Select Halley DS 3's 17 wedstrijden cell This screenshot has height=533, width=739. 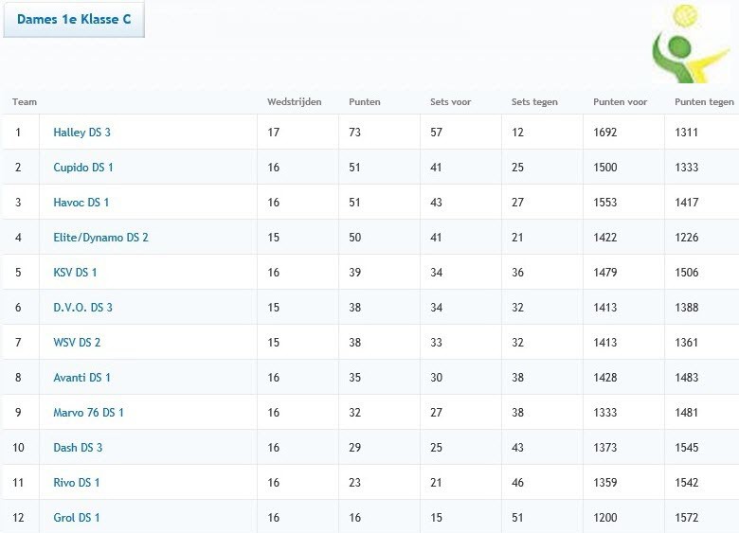tap(274, 133)
